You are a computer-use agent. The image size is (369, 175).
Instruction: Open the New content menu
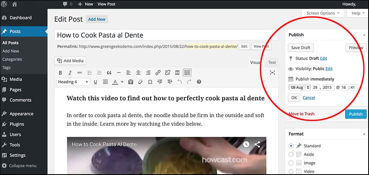[x=85, y=4]
